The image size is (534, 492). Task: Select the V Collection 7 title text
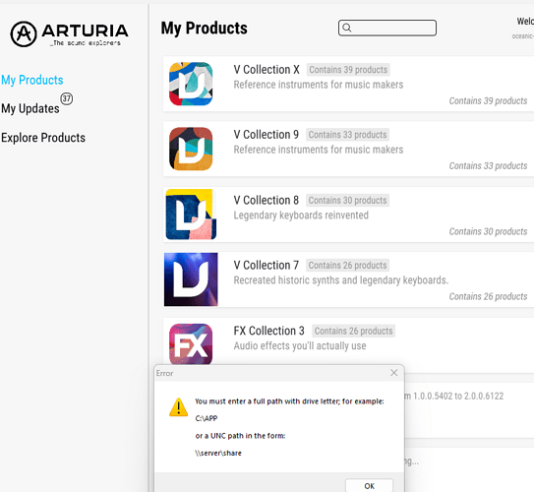coord(266,265)
